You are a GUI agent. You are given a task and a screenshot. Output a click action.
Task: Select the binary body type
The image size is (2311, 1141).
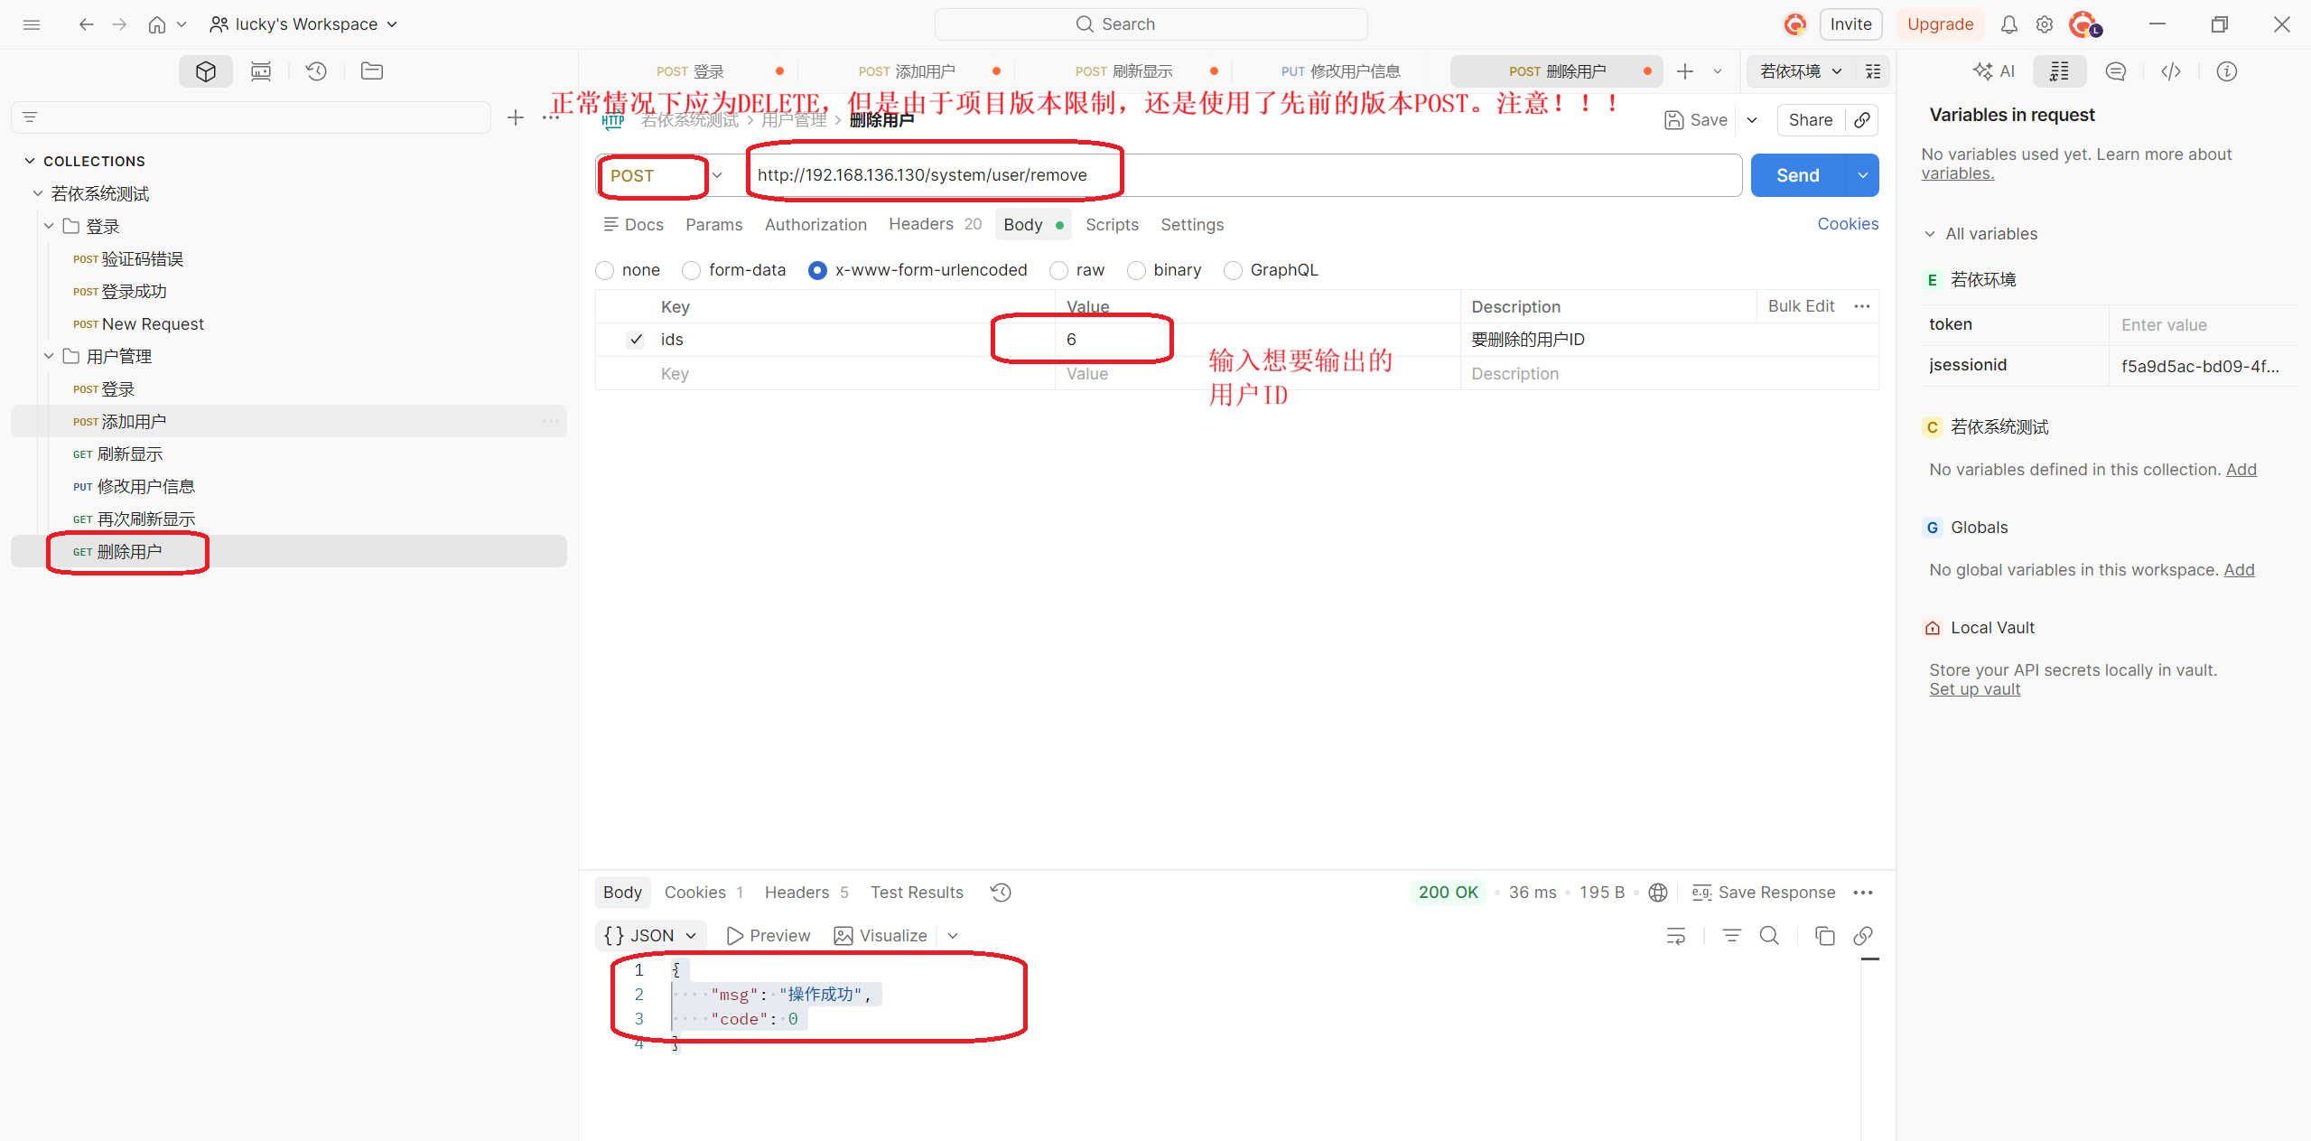coord(1137,270)
